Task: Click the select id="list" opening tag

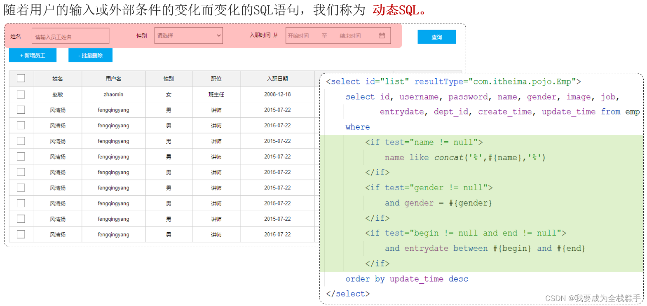Action: 453,82
